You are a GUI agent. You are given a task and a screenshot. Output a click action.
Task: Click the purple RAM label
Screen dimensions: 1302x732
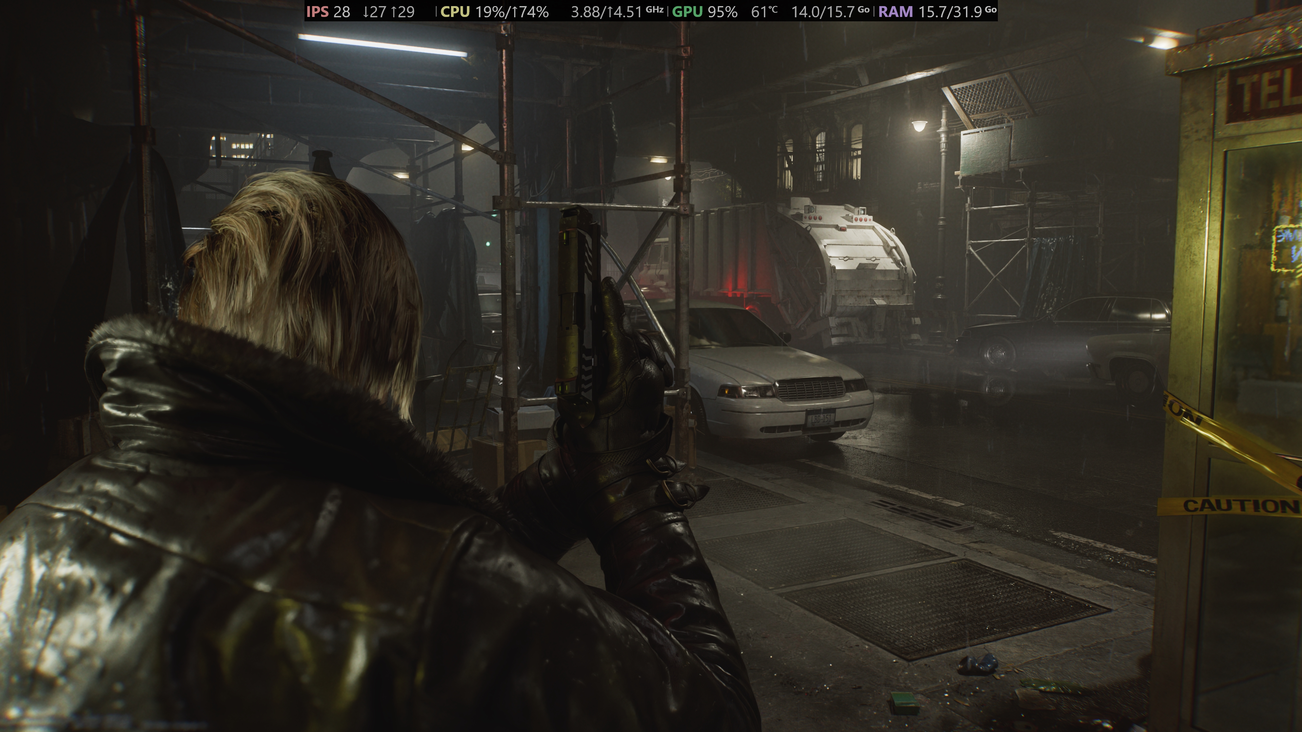895,12
